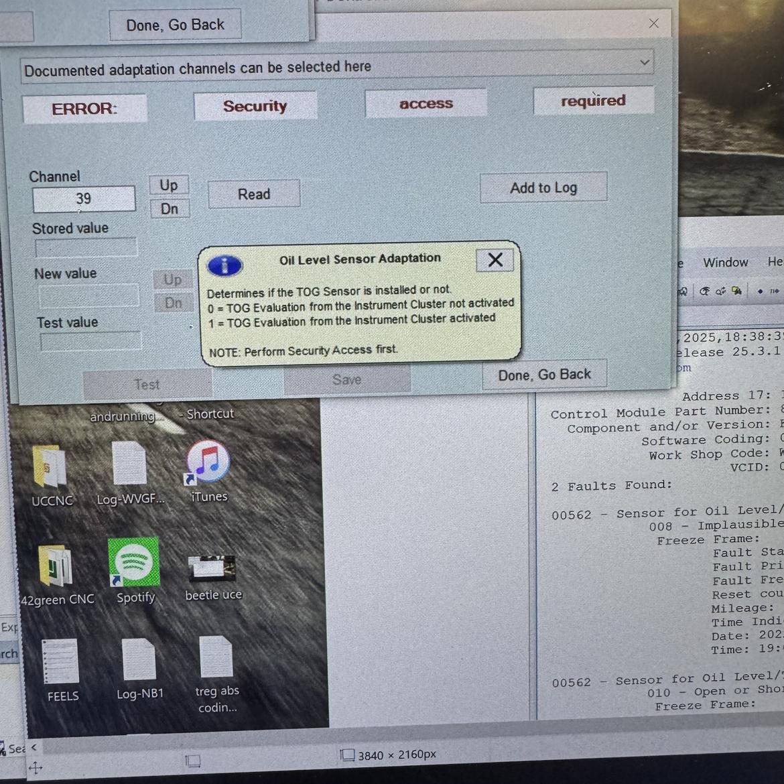Image resolution: width=784 pixels, height=784 pixels.
Task: Close the Oil Level Sensor Adaptation tooltip
Action: 495,260
